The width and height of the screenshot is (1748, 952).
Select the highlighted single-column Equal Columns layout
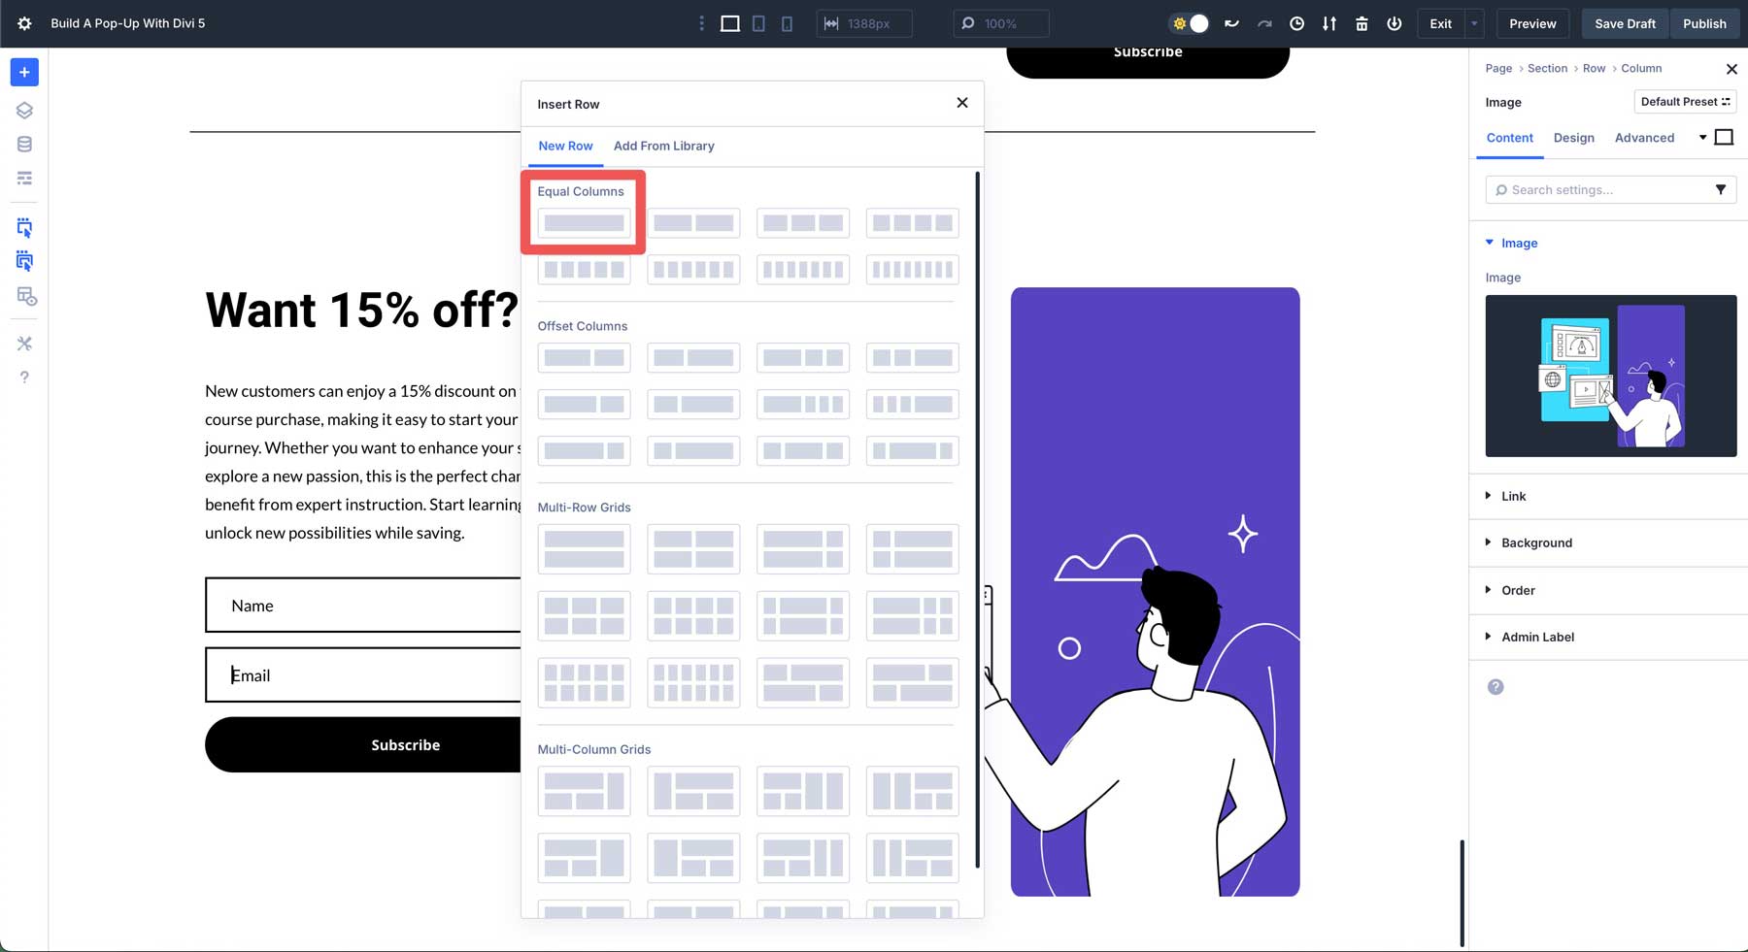pyautogui.click(x=584, y=223)
